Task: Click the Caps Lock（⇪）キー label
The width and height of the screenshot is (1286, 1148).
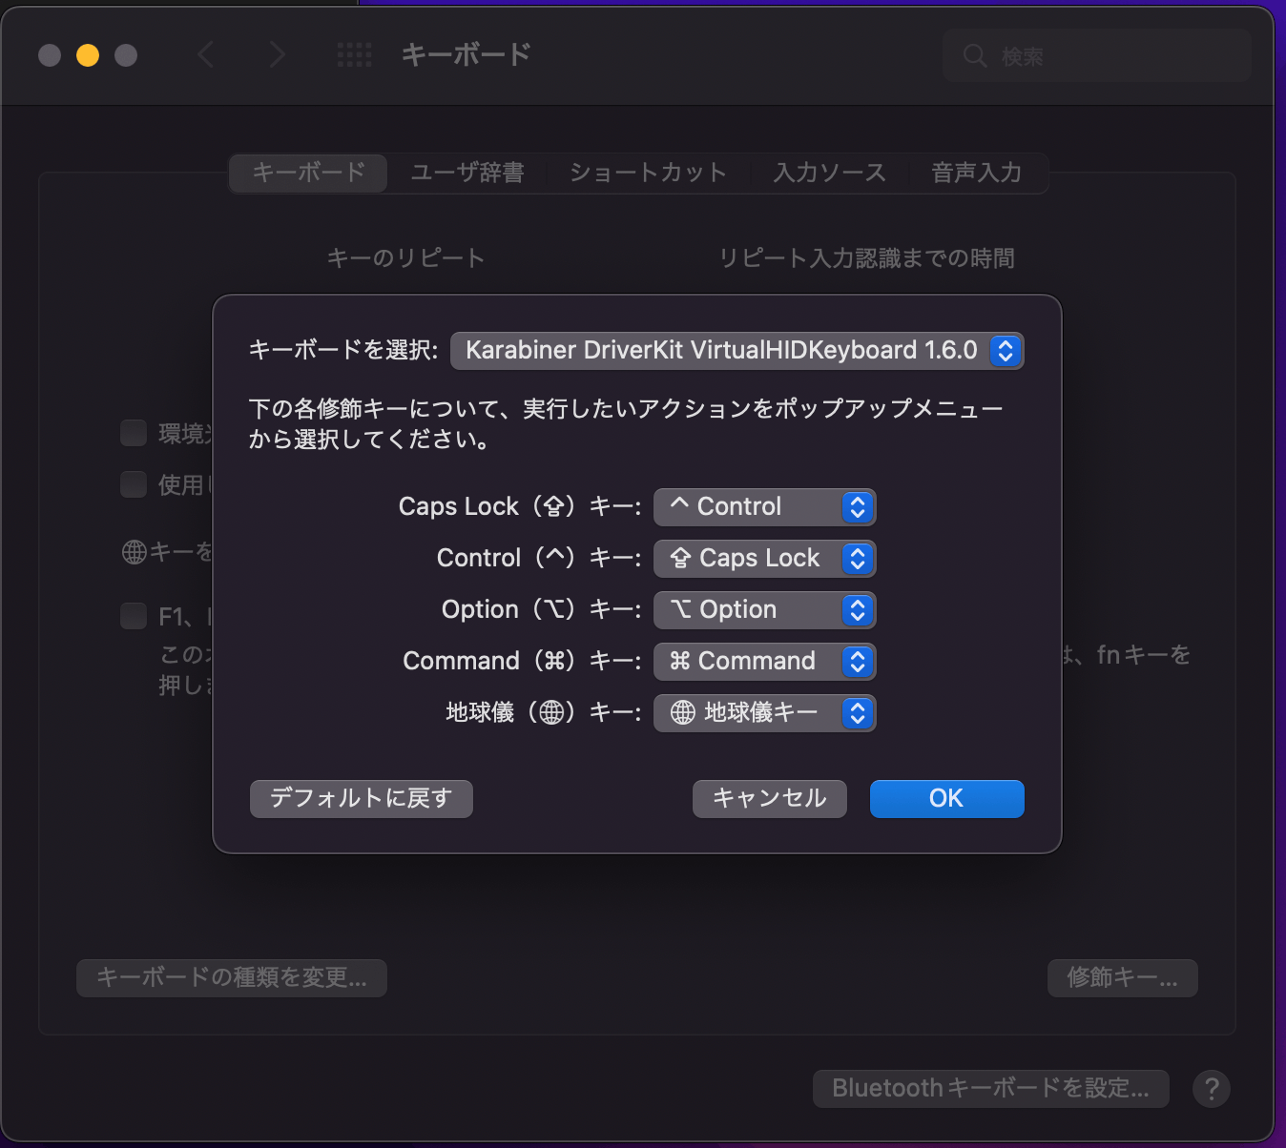Action: click(520, 506)
